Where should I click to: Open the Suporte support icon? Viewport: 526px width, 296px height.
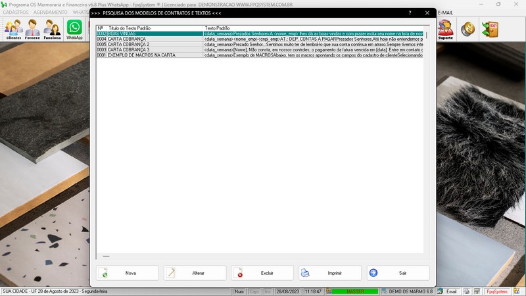pyautogui.click(x=446, y=30)
